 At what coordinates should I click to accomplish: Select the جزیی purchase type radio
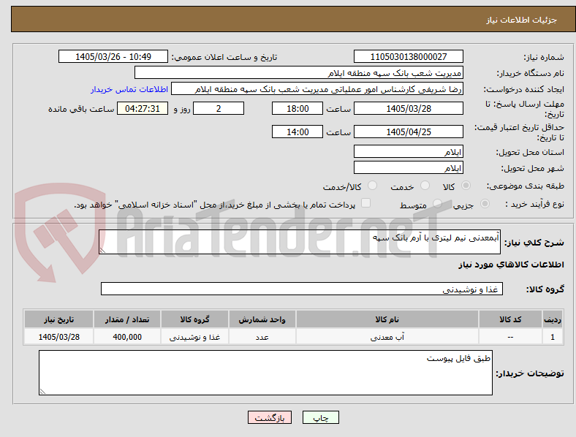(485, 203)
